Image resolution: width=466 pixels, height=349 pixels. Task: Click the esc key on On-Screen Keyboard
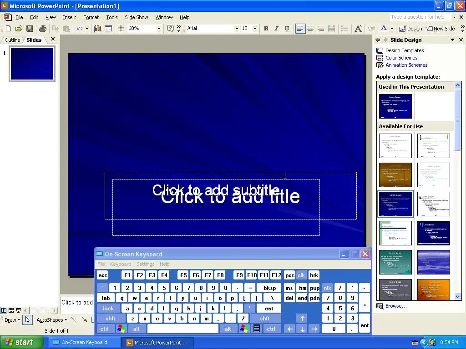[x=103, y=275]
